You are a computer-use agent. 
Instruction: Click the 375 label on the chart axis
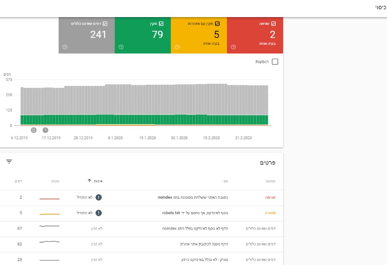pos(9,80)
